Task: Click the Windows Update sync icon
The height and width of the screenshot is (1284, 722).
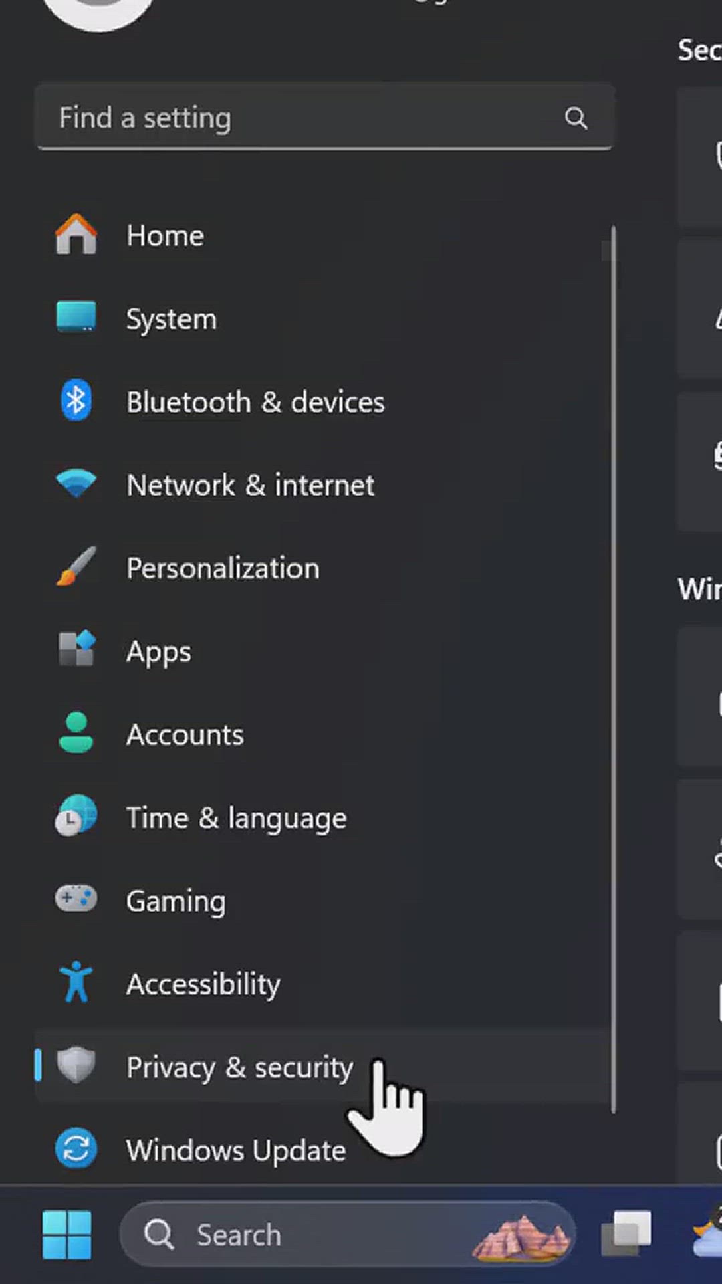Action: (76, 1149)
